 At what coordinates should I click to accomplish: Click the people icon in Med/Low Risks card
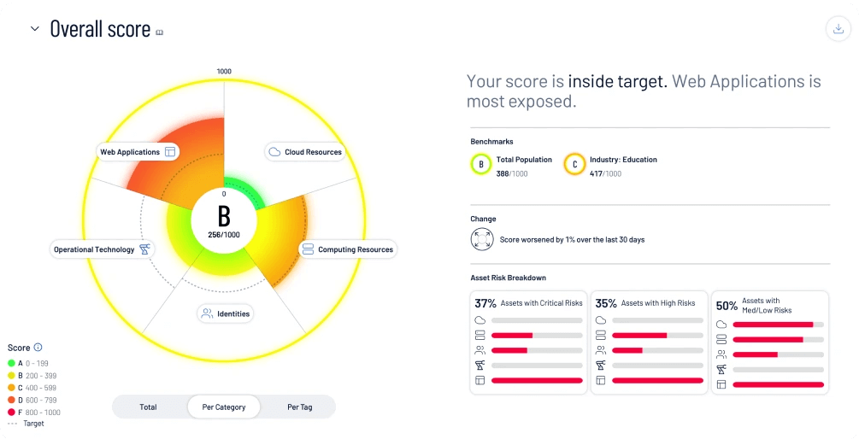pos(721,354)
